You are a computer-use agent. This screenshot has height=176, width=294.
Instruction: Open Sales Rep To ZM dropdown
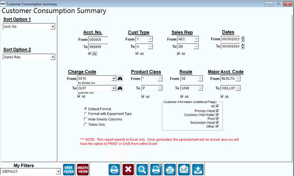tap(196, 46)
